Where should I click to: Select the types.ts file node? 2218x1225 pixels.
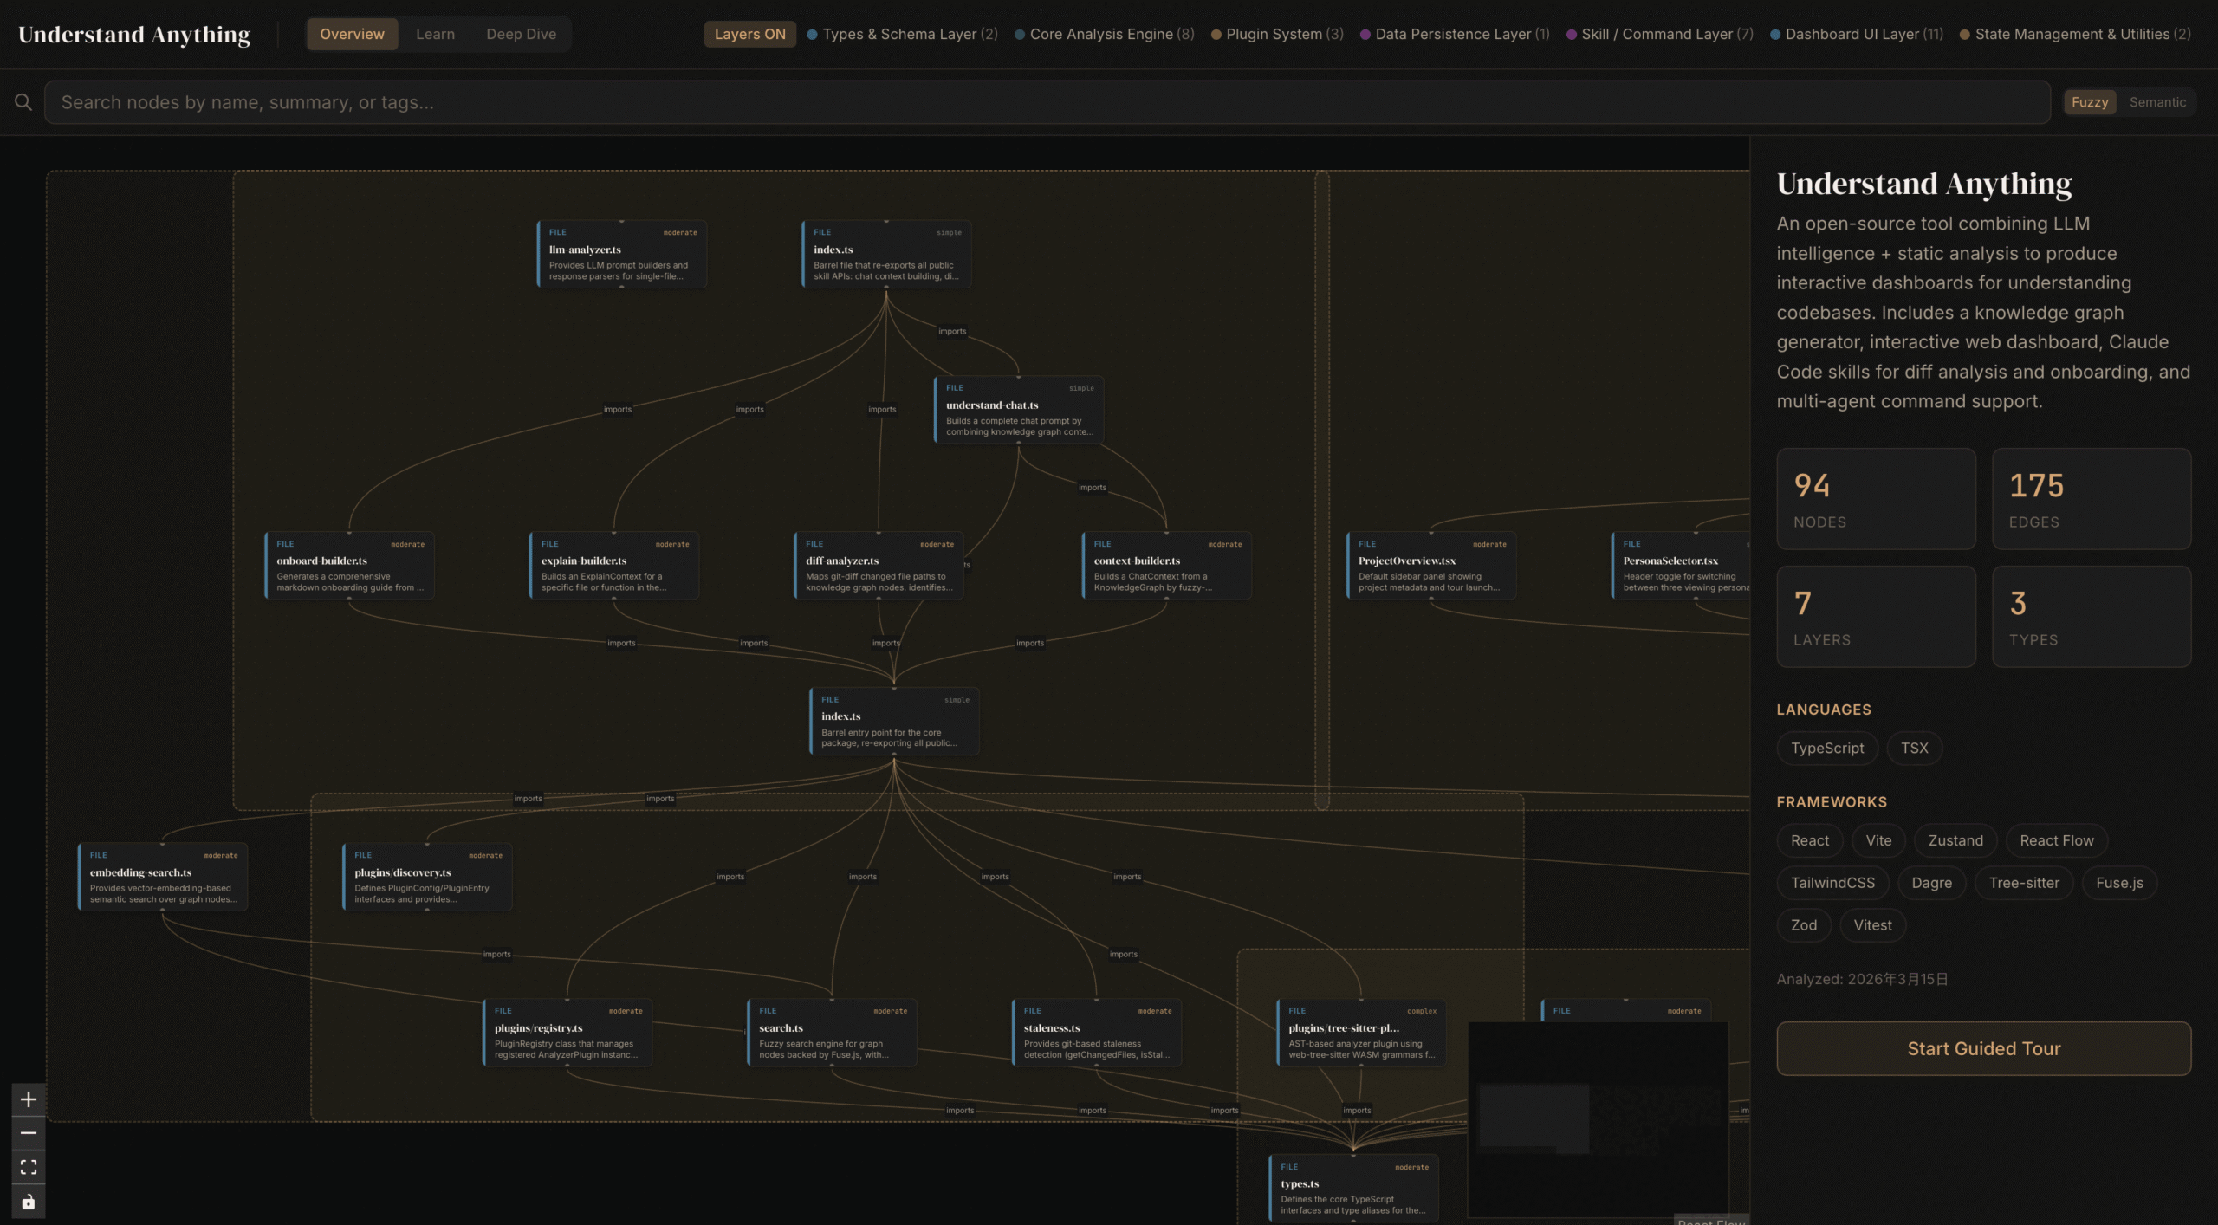pos(1354,1189)
